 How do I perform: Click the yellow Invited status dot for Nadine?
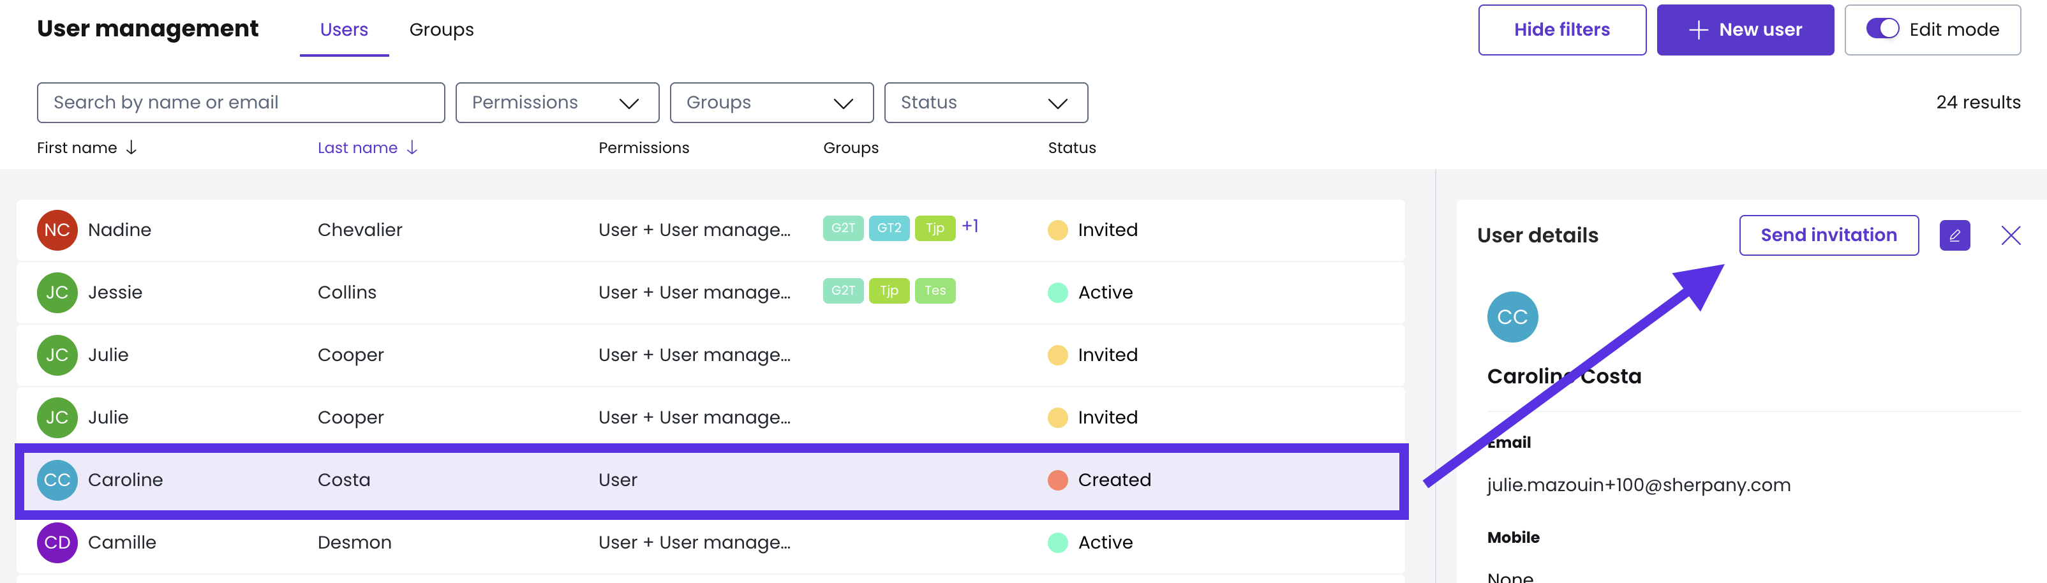click(1058, 230)
